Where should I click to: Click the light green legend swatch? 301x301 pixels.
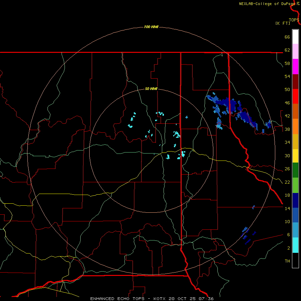(295, 185)
